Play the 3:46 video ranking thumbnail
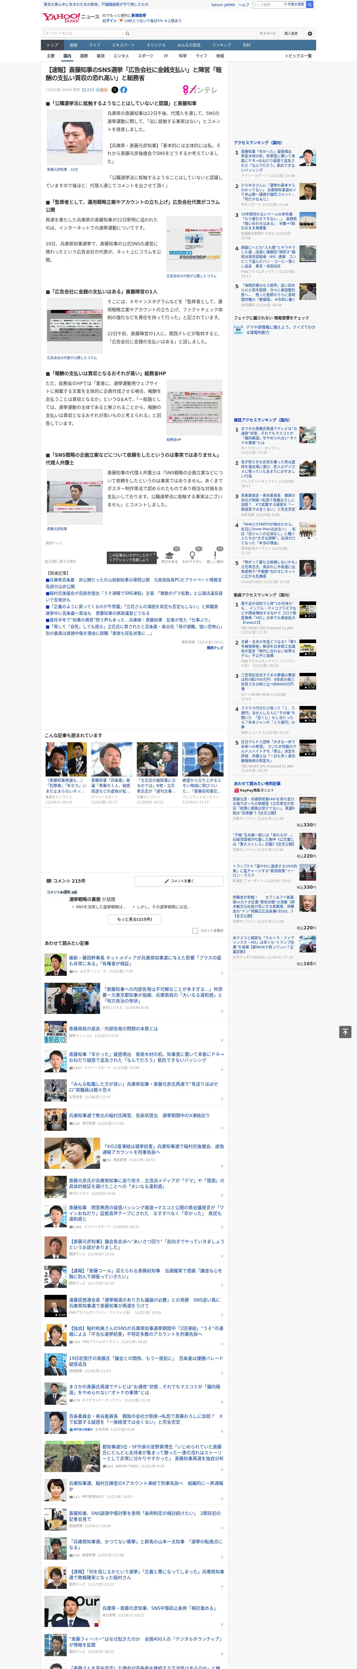The width and height of the screenshot is (357, 1669). 308,714
